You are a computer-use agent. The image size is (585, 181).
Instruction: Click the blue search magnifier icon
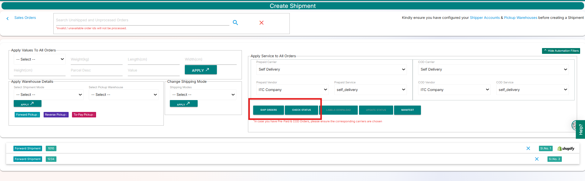click(235, 23)
